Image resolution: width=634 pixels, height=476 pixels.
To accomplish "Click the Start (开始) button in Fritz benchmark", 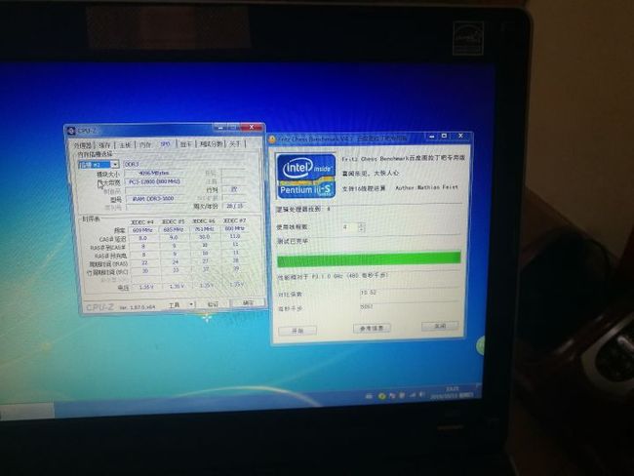I will (297, 331).
